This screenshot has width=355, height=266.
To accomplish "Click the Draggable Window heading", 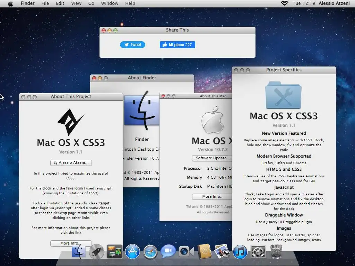I will (x=284, y=215).
